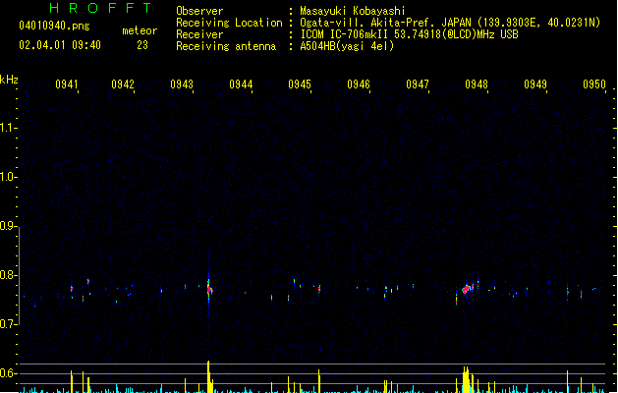618x393 pixels.
Task: Click the 0.8 kHz axis label
Action: 7,275
